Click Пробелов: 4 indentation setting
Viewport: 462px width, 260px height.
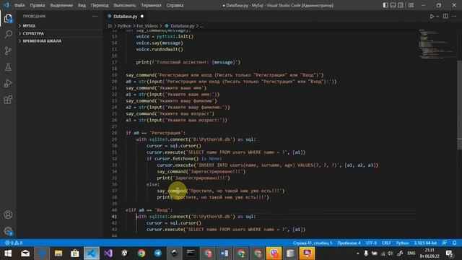[x=349, y=243]
